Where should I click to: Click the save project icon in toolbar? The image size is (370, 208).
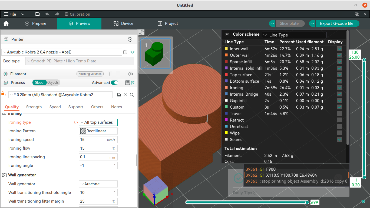(x=38, y=14)
